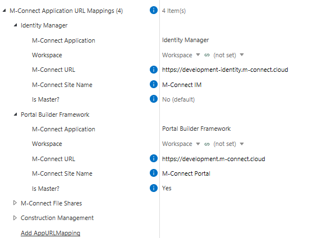This screenshot has width=331, height=238.
Task: Select M-Connect Site Name label under Identity Manager
Action: 62,85
